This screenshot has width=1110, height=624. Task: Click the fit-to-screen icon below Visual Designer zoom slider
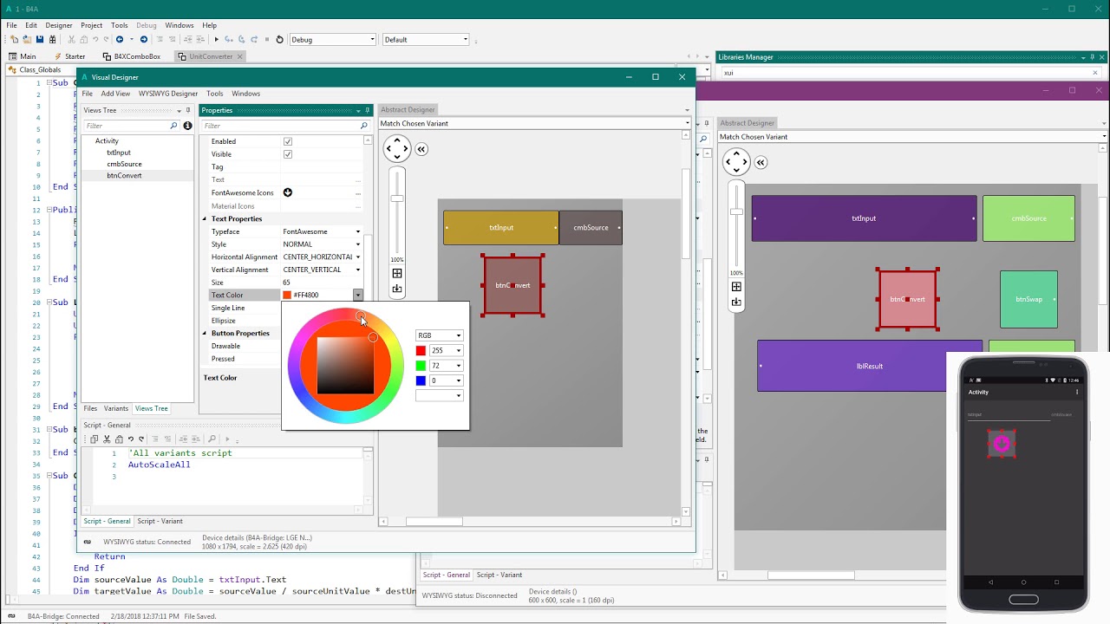(397, 274)
